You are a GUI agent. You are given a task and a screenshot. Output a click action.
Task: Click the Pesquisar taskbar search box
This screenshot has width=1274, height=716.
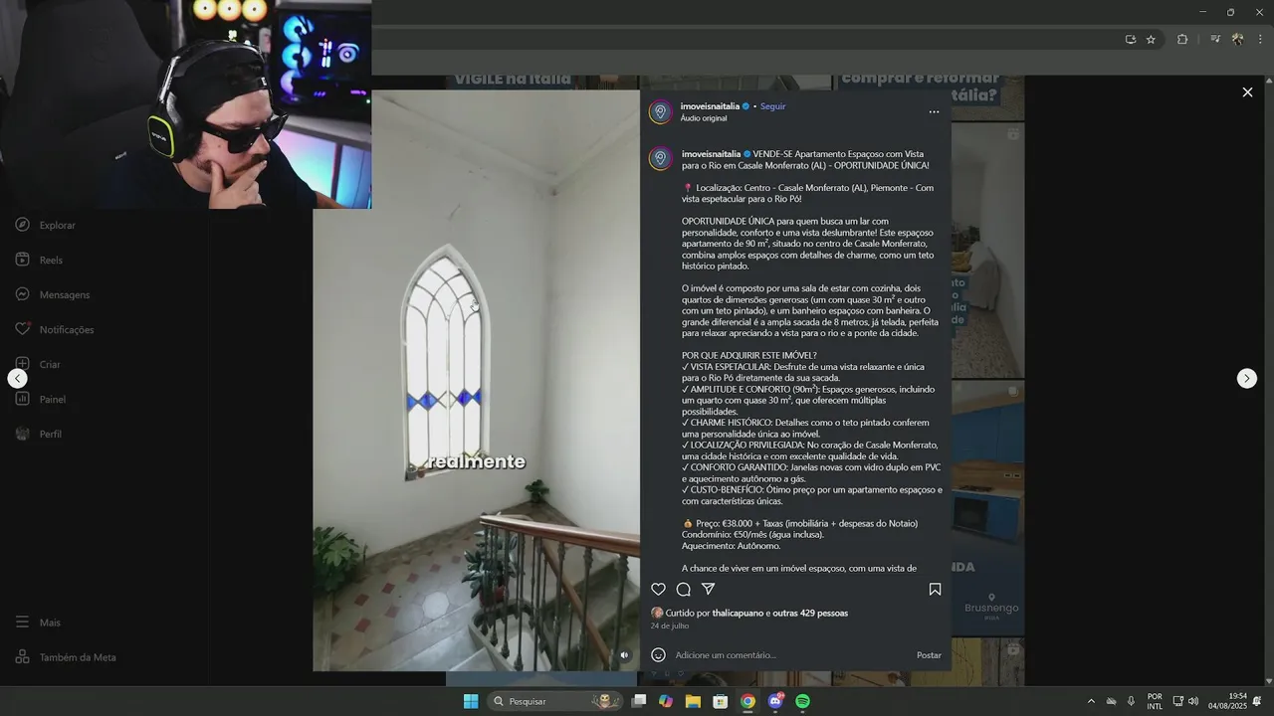coord(555,701)
